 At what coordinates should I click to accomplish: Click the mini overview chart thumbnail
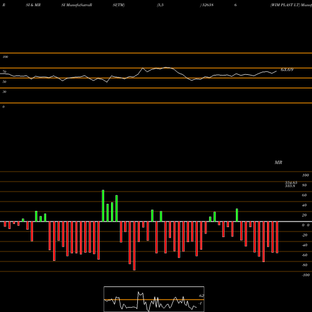tap(154, 299)
